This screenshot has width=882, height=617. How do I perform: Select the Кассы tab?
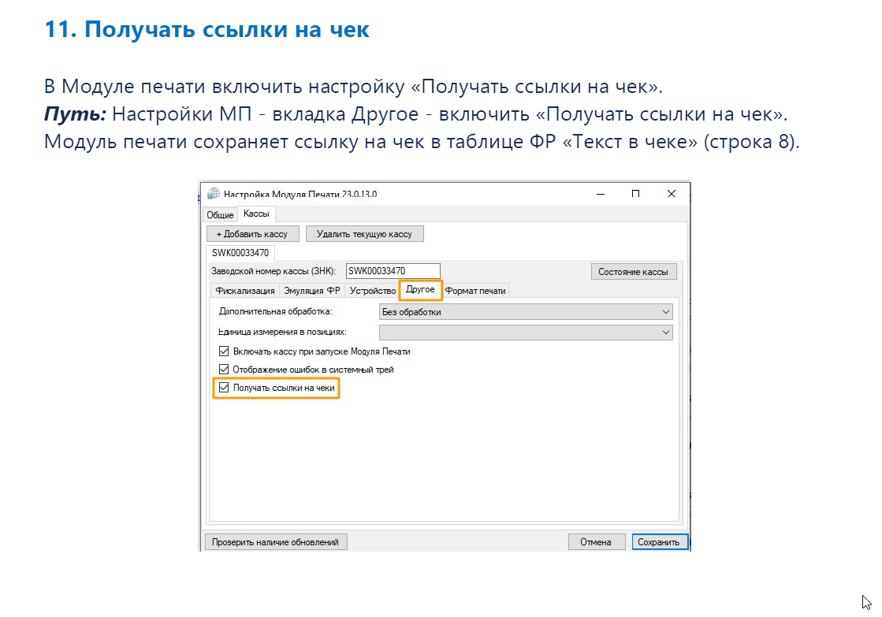256,214
